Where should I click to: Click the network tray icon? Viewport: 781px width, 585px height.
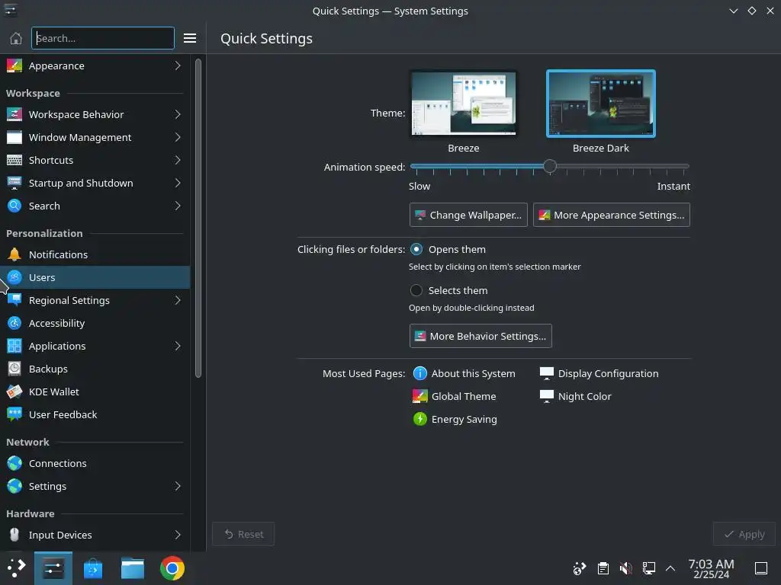click(x=648, y=568)
